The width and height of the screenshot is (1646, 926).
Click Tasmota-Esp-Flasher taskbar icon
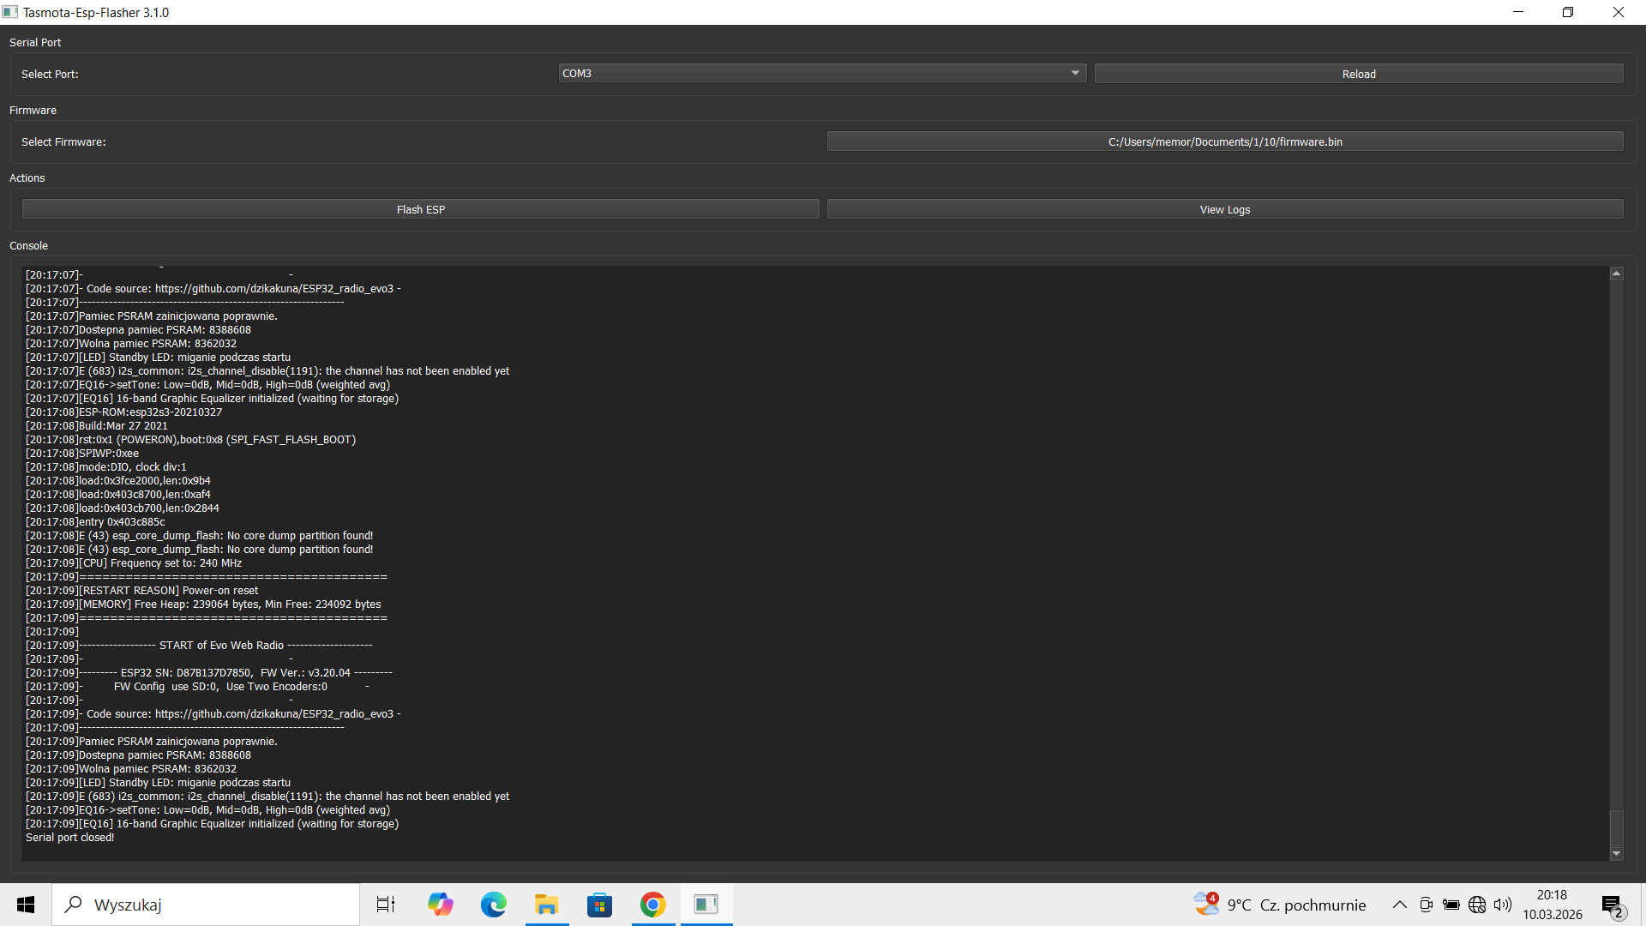706,905
